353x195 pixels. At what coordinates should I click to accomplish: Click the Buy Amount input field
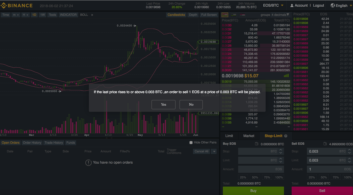click(261, 169)
